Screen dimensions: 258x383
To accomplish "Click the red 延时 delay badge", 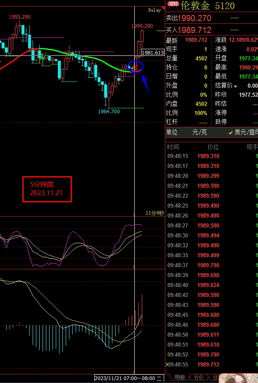I will (x=173, y=4).
